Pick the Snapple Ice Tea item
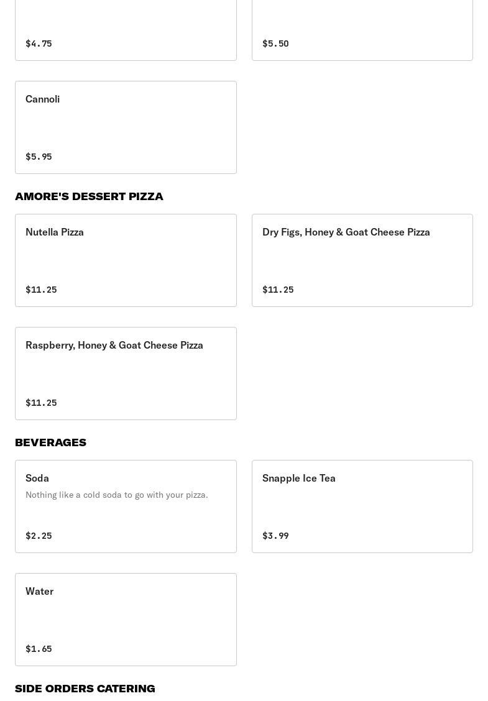Image resolution: width=488 pixels, height=701 pixels. [299, 479]
